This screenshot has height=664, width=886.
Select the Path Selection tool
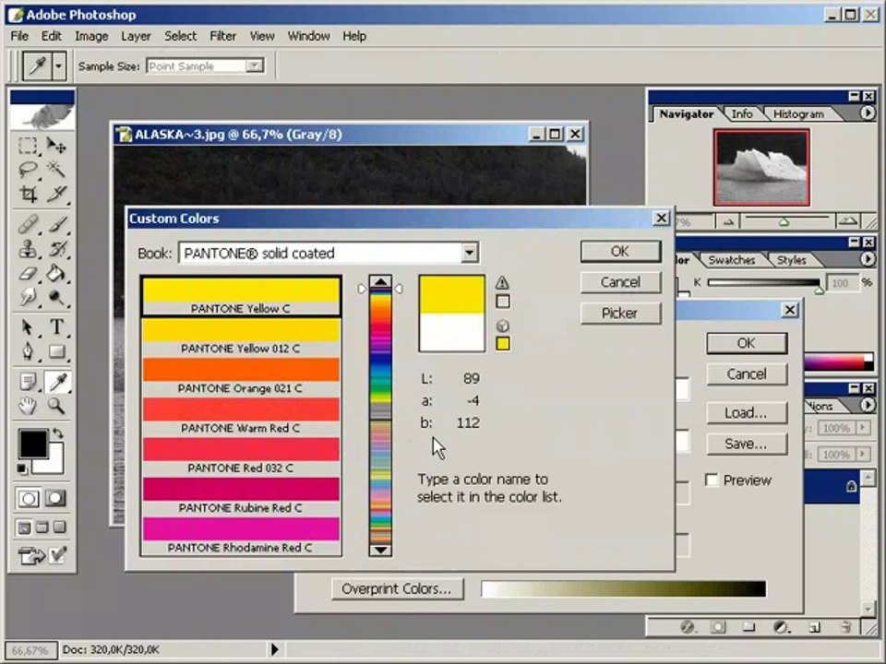tap(27, 326)
